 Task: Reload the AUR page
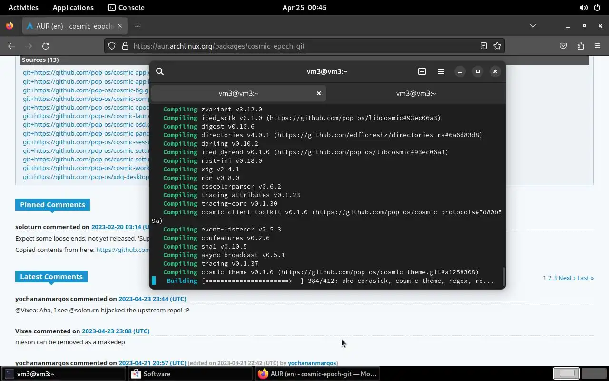[x=46, y=46]
